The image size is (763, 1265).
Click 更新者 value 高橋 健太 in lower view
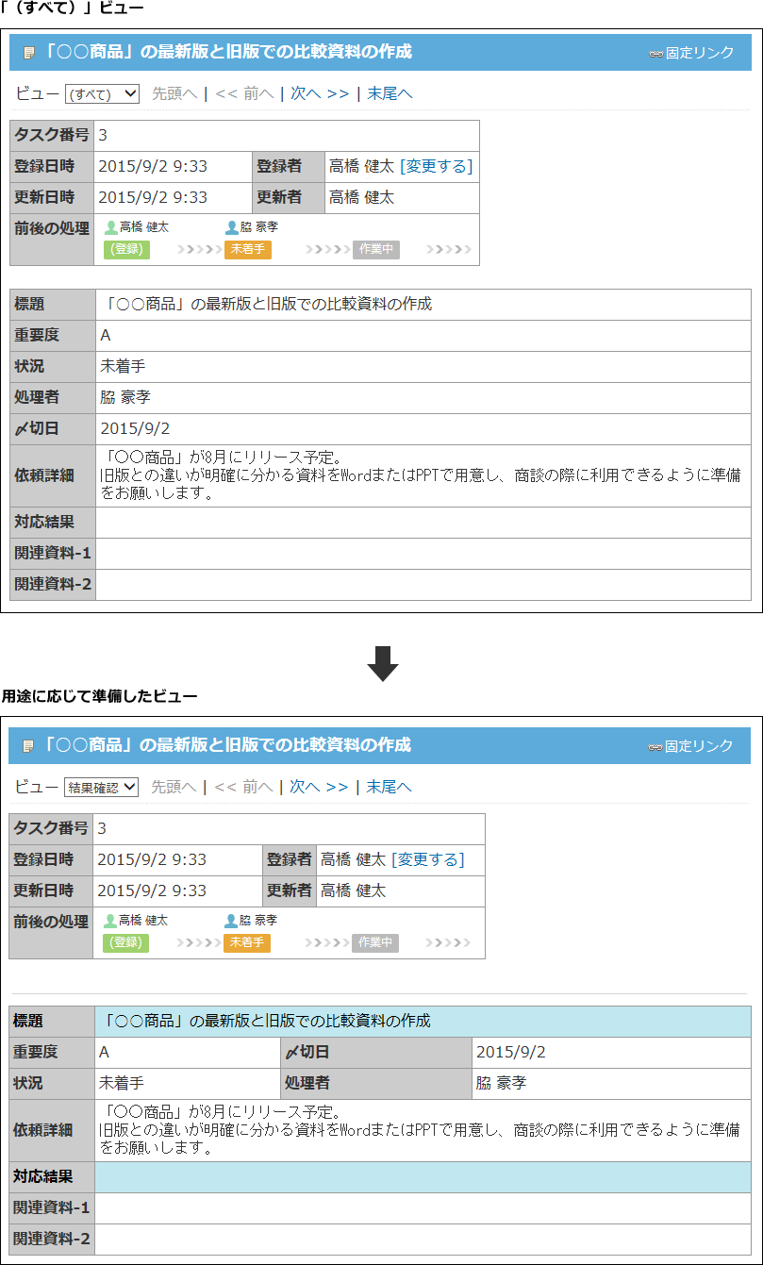(354, 891)
